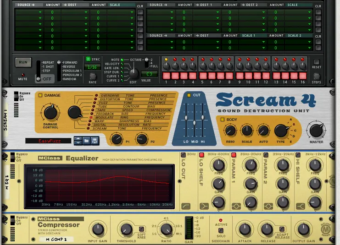Image resolution: width=340 pixels, height=245 pixels.
Task: Open first SCALE dropdown in left matrix
Action: [121, 12]
